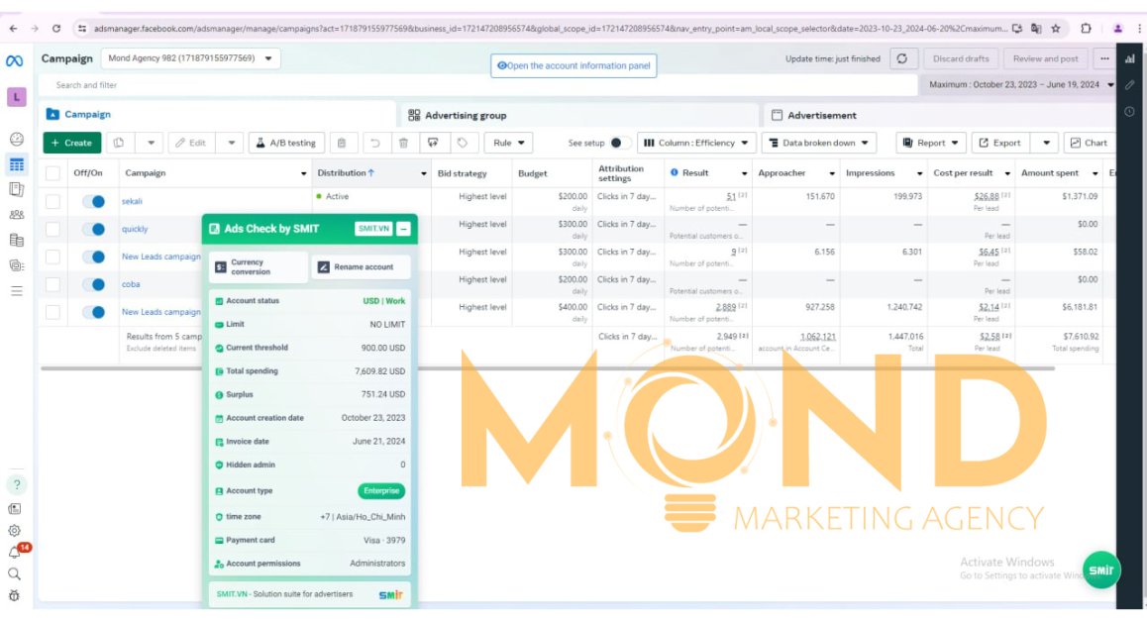Check the coba row checkbox

[x=52, y=284]
